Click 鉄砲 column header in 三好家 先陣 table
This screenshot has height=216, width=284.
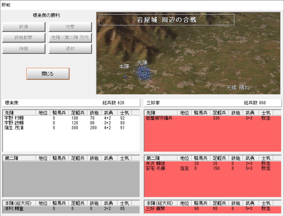(236, 113)
